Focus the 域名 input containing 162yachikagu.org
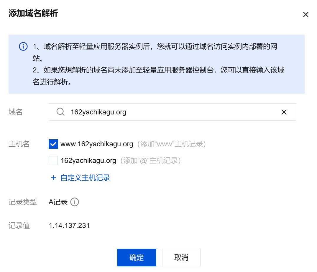The image size is (317, 272). coord(172,112)
